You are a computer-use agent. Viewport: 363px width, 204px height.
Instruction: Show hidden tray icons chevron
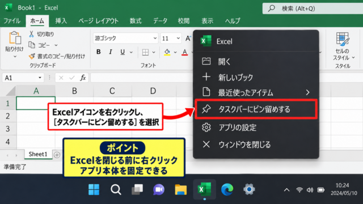tap(286, 190)
